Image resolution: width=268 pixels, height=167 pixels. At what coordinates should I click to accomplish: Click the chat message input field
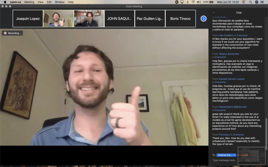pos(225,160)
